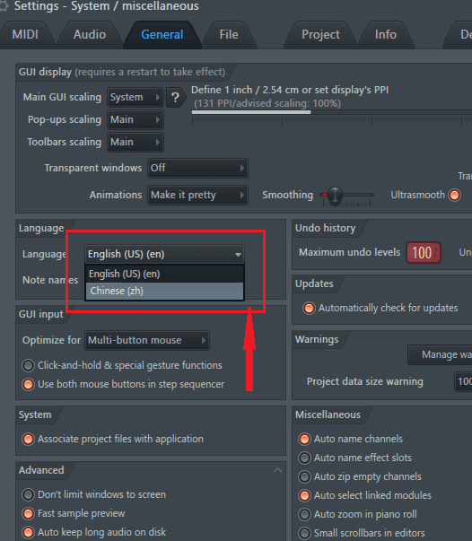Toggle Fast sample preview
472x541 pixels.
point(28,514)
